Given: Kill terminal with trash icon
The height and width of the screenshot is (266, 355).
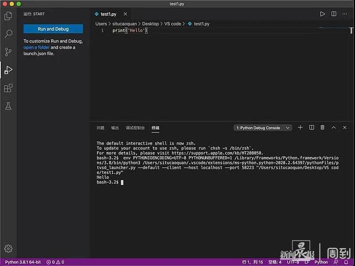Looking at the screenshot, I should pos(323,128).
